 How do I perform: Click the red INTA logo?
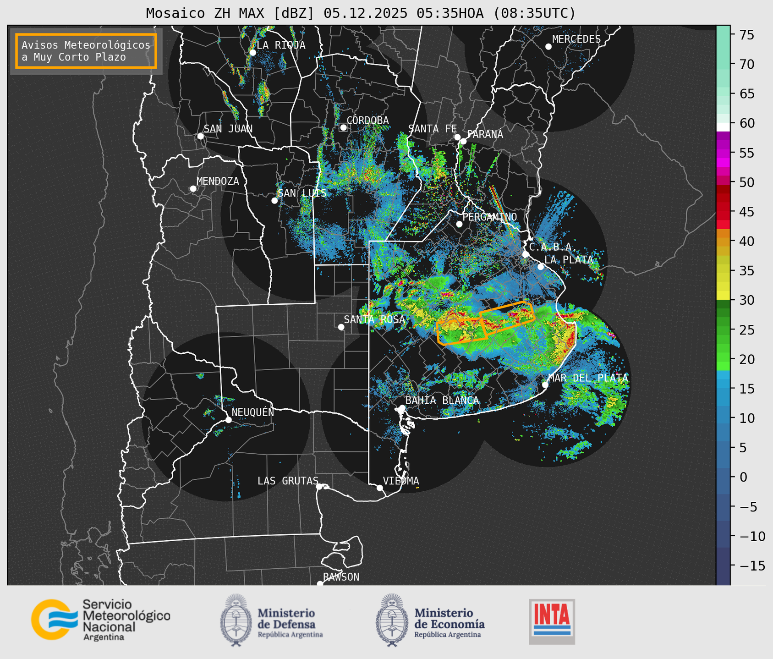pyautogui.click(x=552, y=621)
